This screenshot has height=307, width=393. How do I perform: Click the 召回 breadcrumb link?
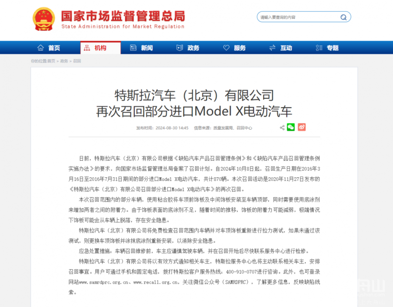(x=77, y=61)
